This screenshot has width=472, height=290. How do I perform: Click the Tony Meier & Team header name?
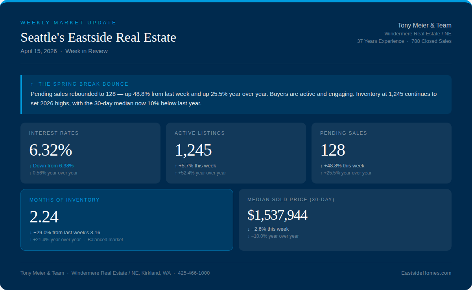(424, 26)
